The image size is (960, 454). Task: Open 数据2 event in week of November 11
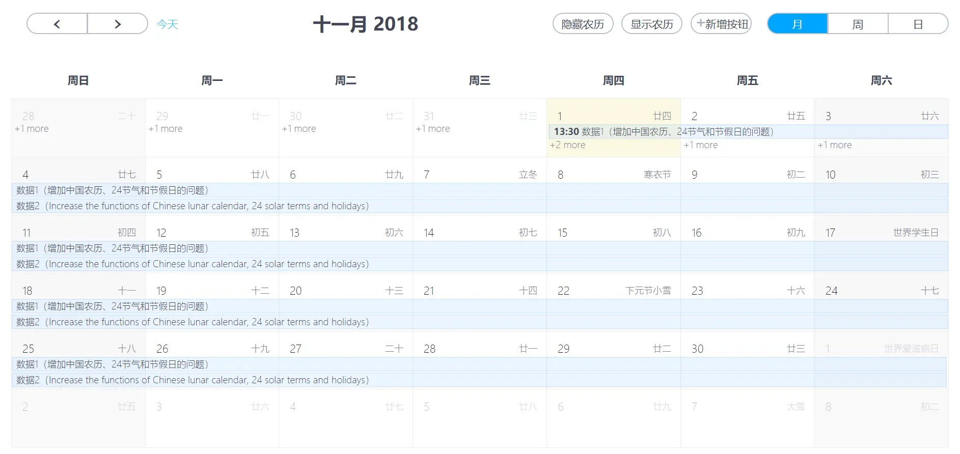coord(480,264)
